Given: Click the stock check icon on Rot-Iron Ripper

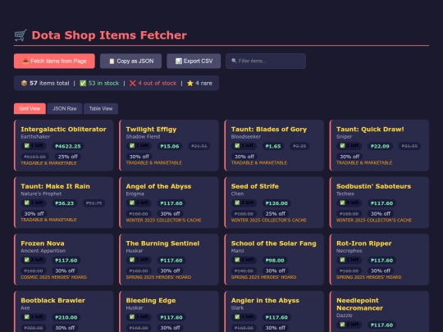Looking at the screenshot, I should coord(342,260).
